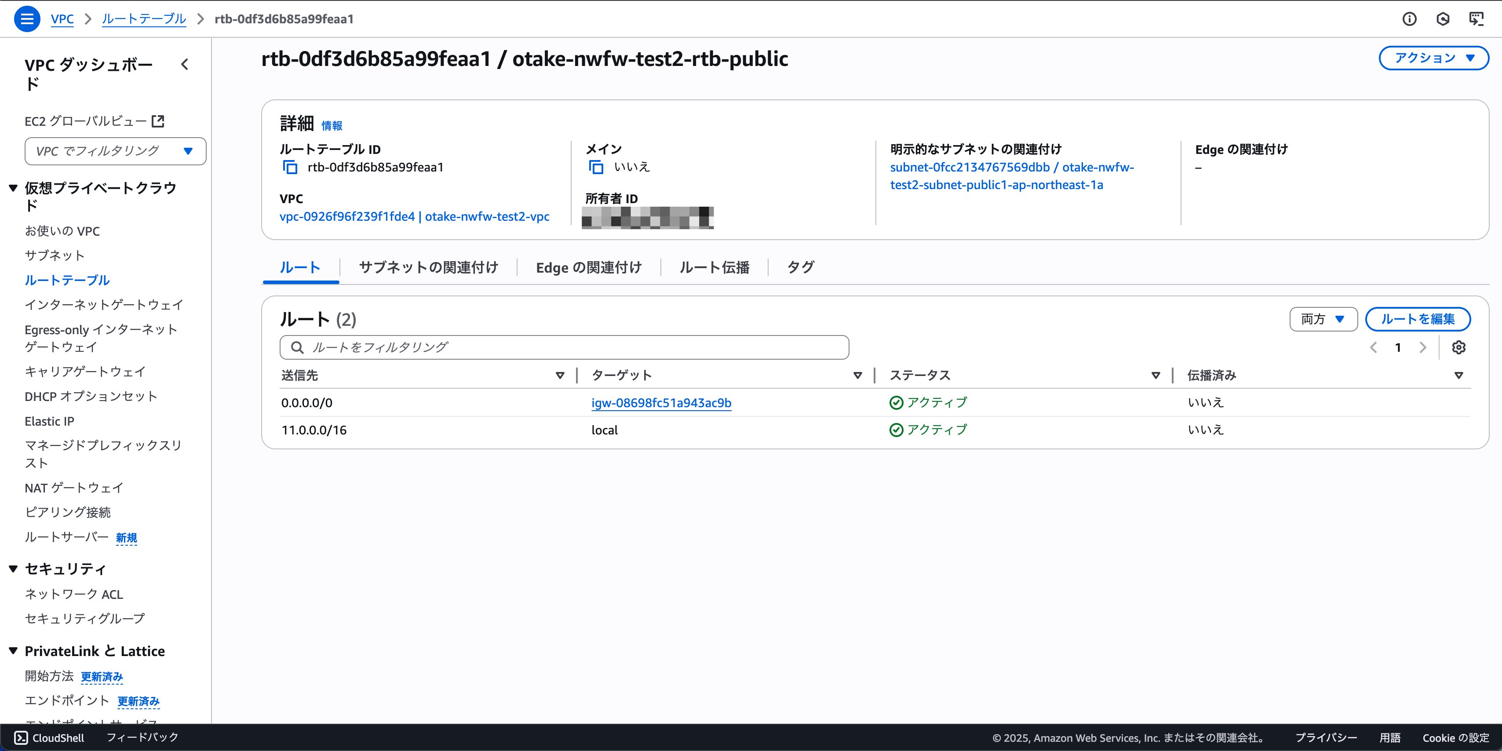Select the ルート tab
1502x751 pixels.
point(300,268)
